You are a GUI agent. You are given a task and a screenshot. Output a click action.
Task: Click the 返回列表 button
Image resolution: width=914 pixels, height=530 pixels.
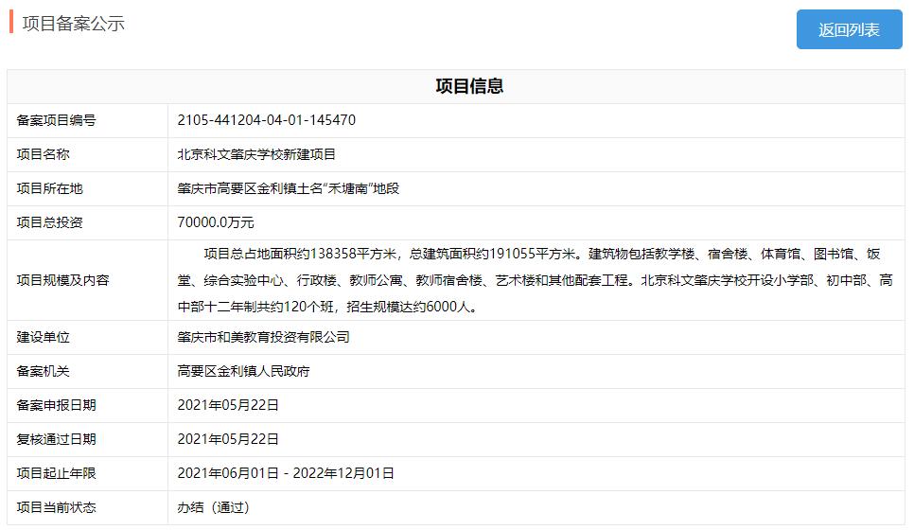pyautogui.click(x=849, y=29)
